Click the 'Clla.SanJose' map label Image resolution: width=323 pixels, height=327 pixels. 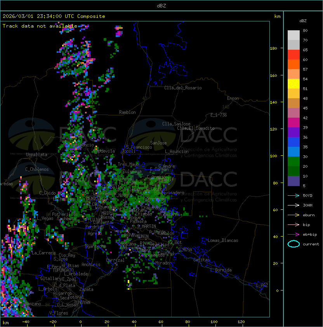[176, 124]
